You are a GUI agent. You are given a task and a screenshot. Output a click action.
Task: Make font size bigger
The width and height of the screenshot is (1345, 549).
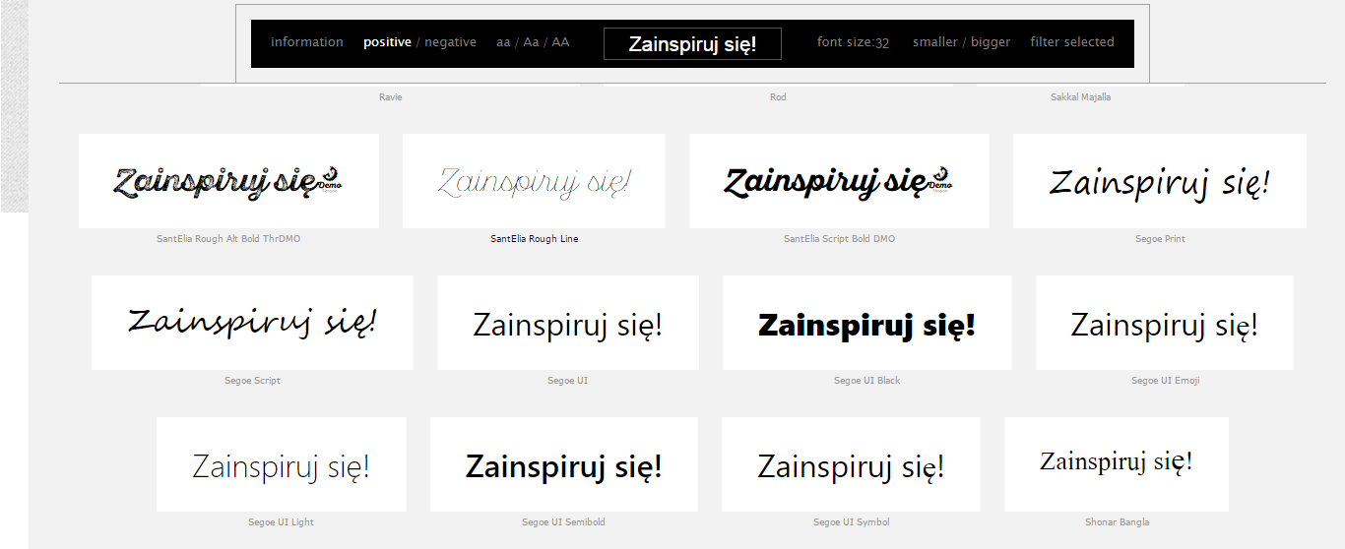coord(991,42)
